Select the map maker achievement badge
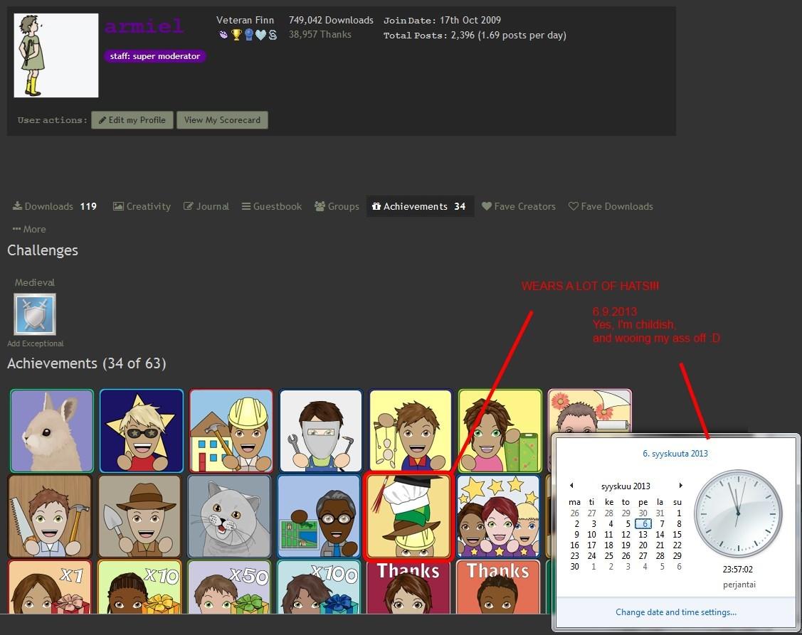 pyautogui.click(x=319, y=516)
